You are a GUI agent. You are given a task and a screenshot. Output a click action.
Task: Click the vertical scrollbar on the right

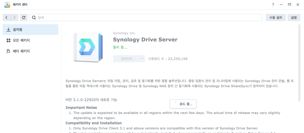click(299, 63)
